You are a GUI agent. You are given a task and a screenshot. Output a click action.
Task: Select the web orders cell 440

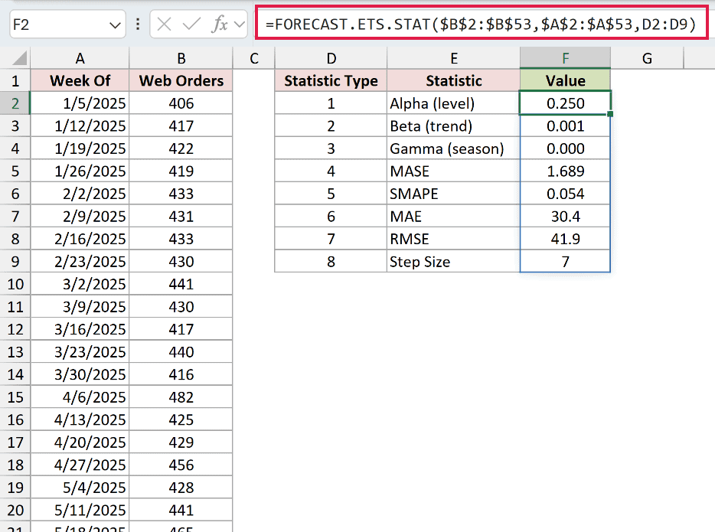[181, 352]
